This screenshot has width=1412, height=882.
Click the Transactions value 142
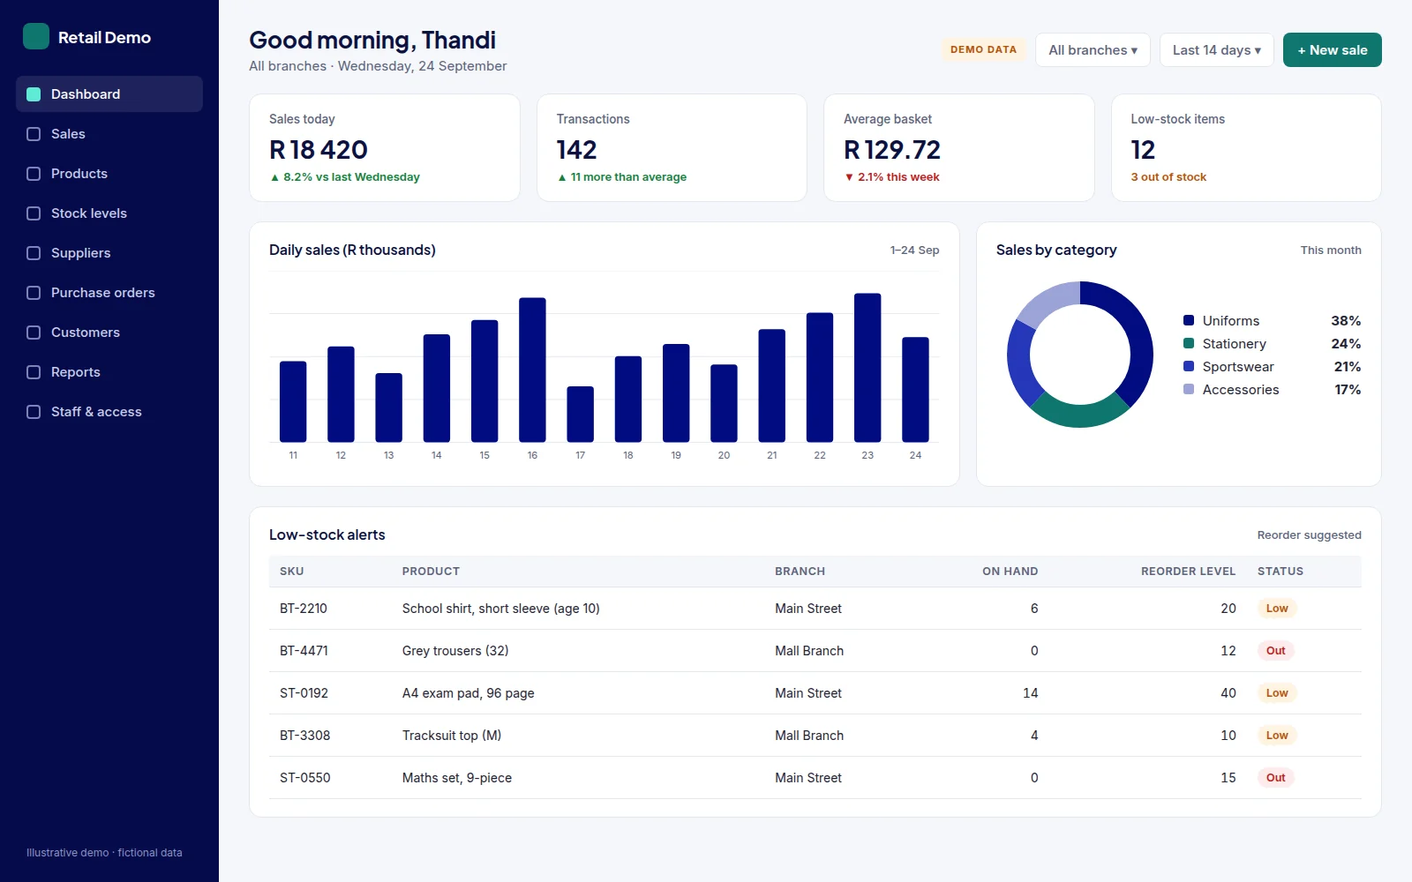tap(576, 150)
